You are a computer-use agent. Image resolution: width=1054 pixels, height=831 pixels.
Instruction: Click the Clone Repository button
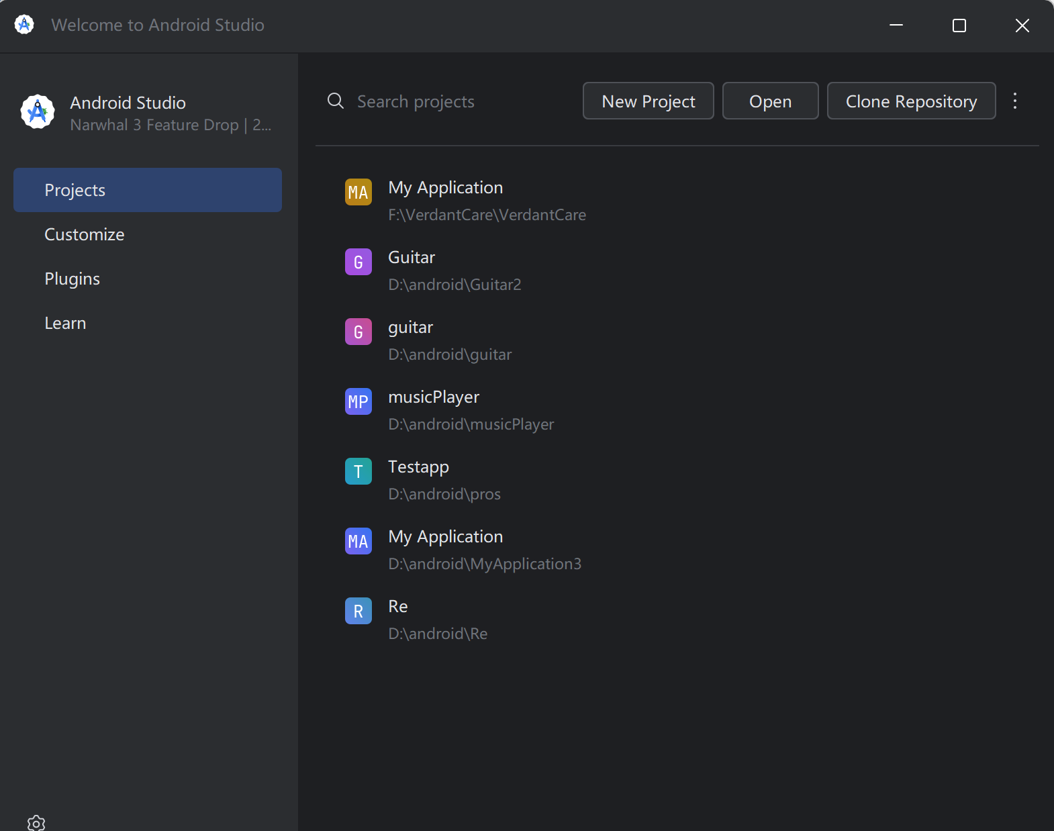tap(912, 101)
